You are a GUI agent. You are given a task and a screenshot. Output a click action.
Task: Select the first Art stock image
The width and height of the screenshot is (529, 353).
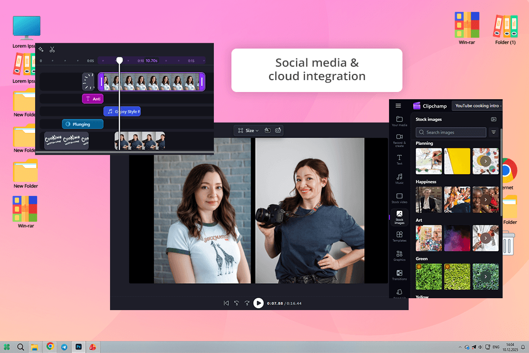click(429, 238)
